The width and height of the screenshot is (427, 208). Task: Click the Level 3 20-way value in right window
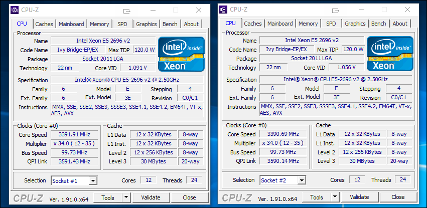(399, 161)
